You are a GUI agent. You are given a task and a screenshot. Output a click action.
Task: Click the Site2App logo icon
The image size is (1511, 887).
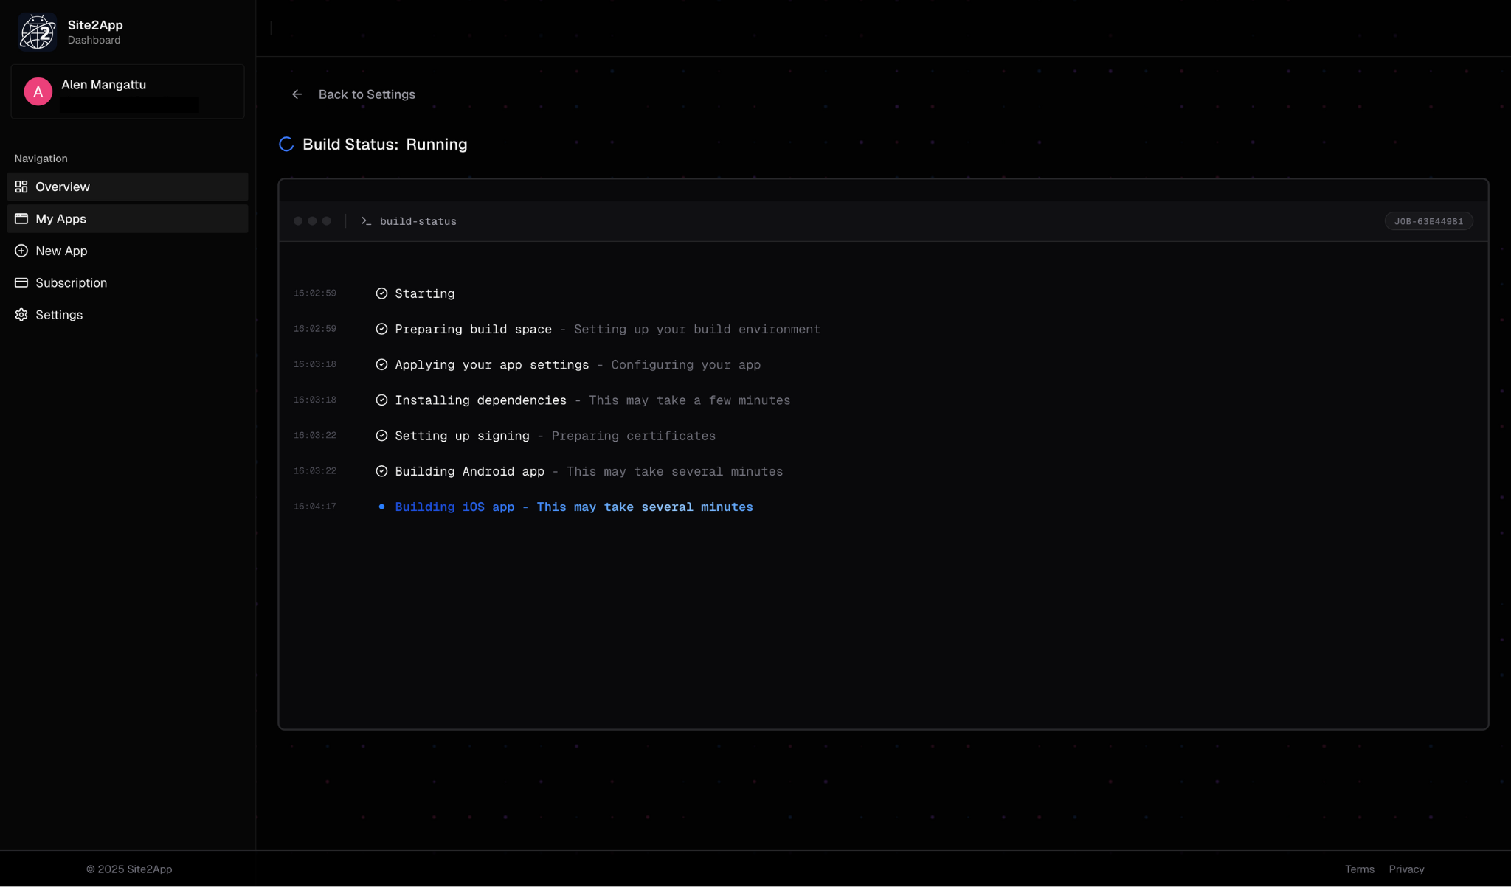37,30
